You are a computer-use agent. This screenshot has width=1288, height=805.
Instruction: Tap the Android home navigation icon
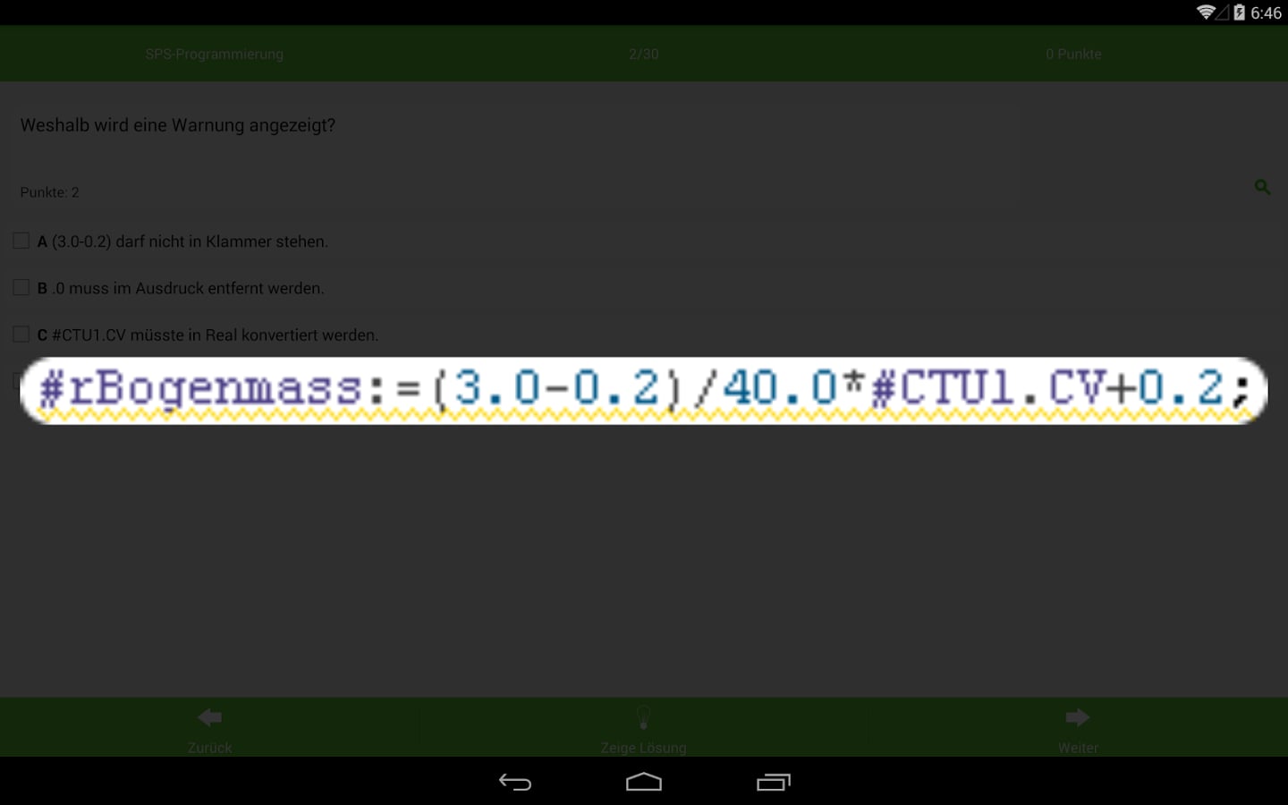(644, 782)
